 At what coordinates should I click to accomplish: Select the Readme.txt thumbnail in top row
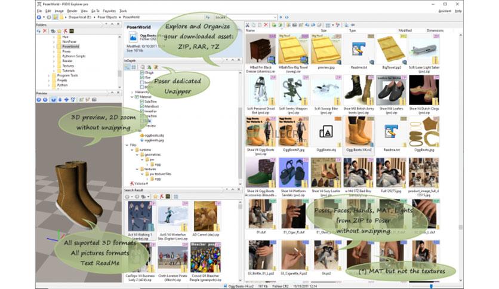tap(359, 52)
